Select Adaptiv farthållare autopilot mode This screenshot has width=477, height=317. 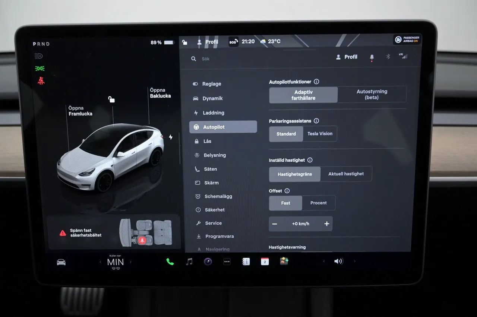click(303, 95)
